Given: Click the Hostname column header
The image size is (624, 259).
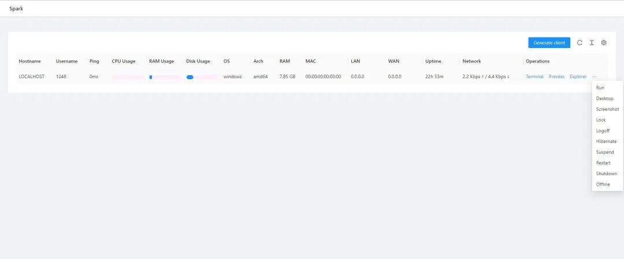Looking at the screenshot, I should click(30, 61).
